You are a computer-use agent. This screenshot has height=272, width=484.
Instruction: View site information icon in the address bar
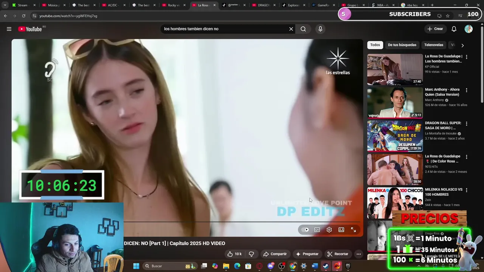[x=34, y=16]
